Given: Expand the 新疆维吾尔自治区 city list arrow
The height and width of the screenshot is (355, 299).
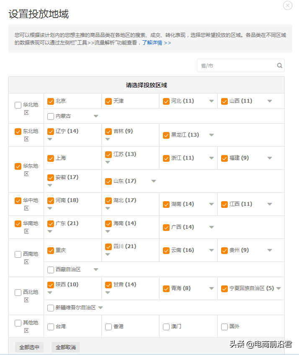Looking at the screenshot, I should (x=101, y=308).
